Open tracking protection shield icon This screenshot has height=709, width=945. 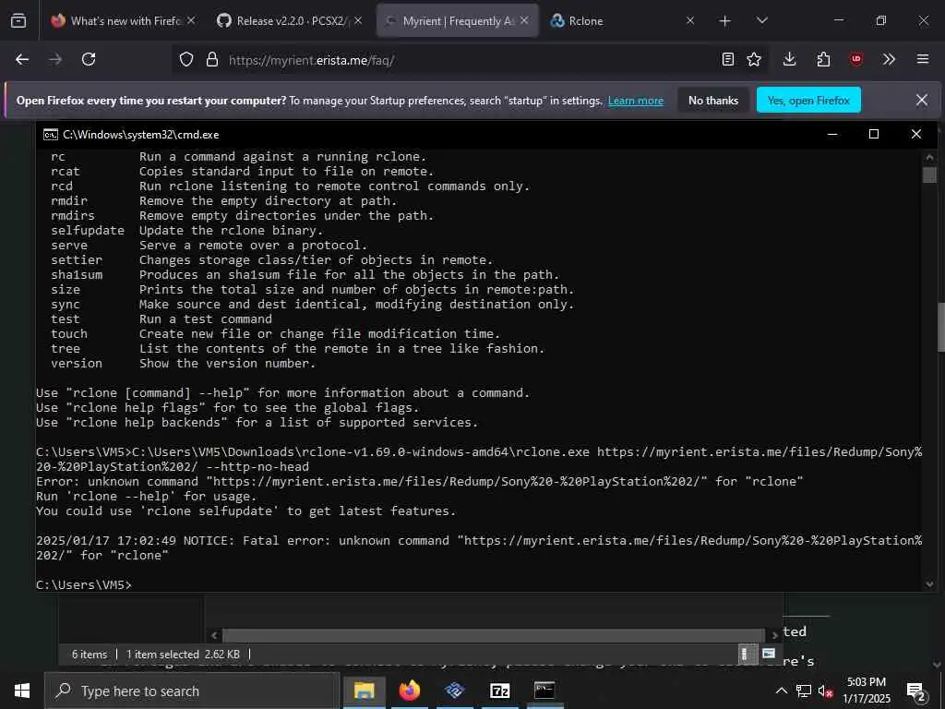tap(186, 60)
